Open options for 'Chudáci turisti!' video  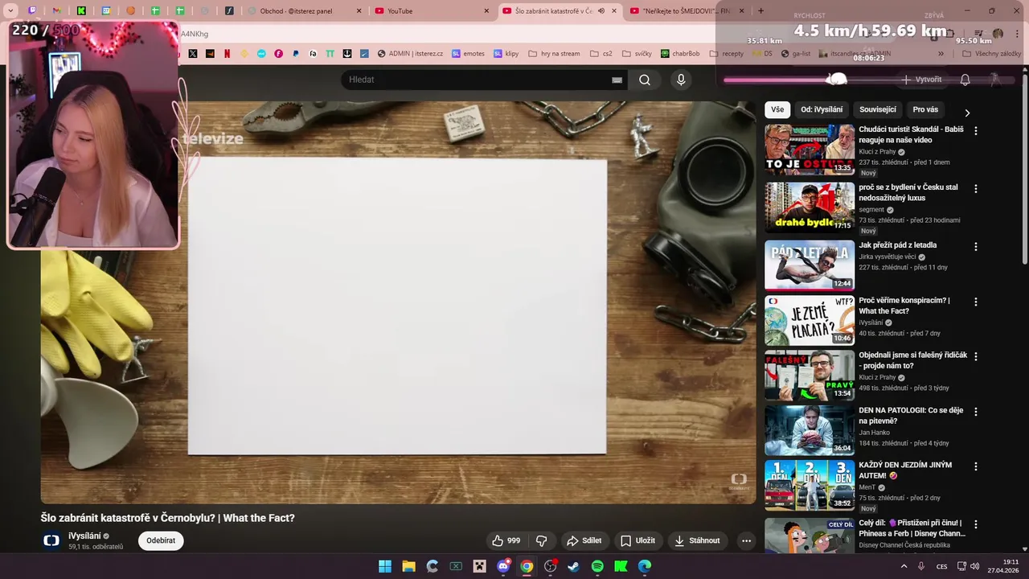coord(976,130)
